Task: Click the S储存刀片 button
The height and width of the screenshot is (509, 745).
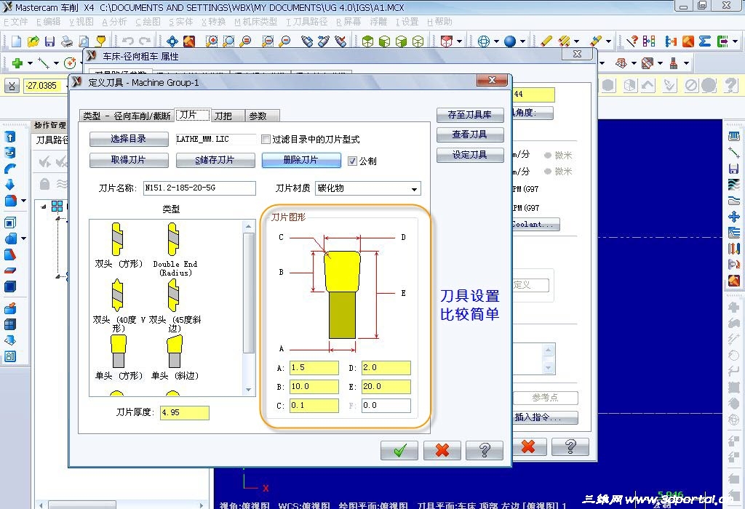Action: 215,160
